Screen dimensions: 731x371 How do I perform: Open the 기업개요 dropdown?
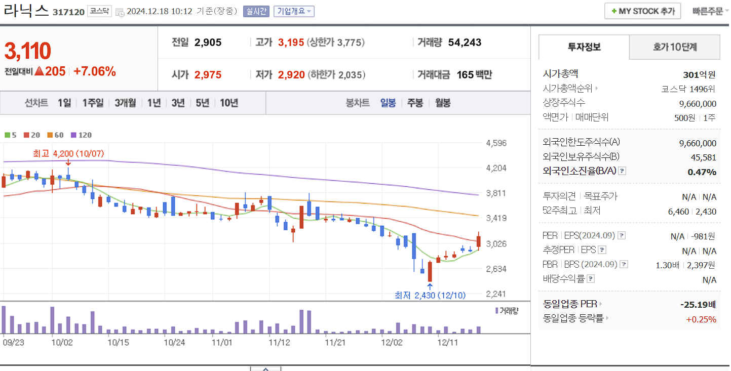click(293, 11)
